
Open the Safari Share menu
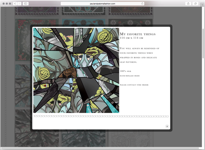(x=188, y=3)
